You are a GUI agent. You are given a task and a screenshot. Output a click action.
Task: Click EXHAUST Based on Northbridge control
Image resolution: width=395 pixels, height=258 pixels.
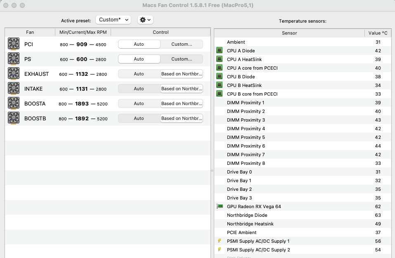click(182, 74)
